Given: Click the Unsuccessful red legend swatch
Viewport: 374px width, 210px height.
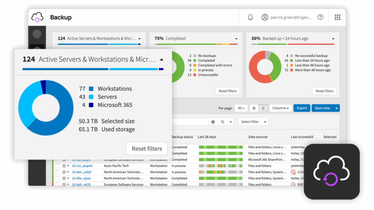Looking at the screenshot, I should point(195,75).
